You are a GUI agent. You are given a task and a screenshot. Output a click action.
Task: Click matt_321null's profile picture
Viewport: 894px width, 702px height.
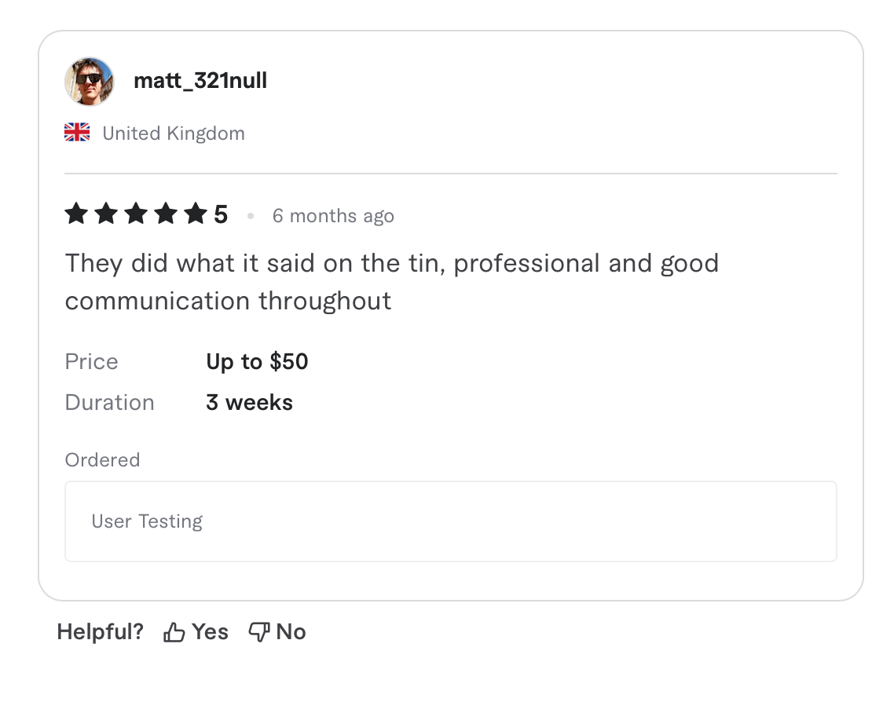click(x=88, y=81)
